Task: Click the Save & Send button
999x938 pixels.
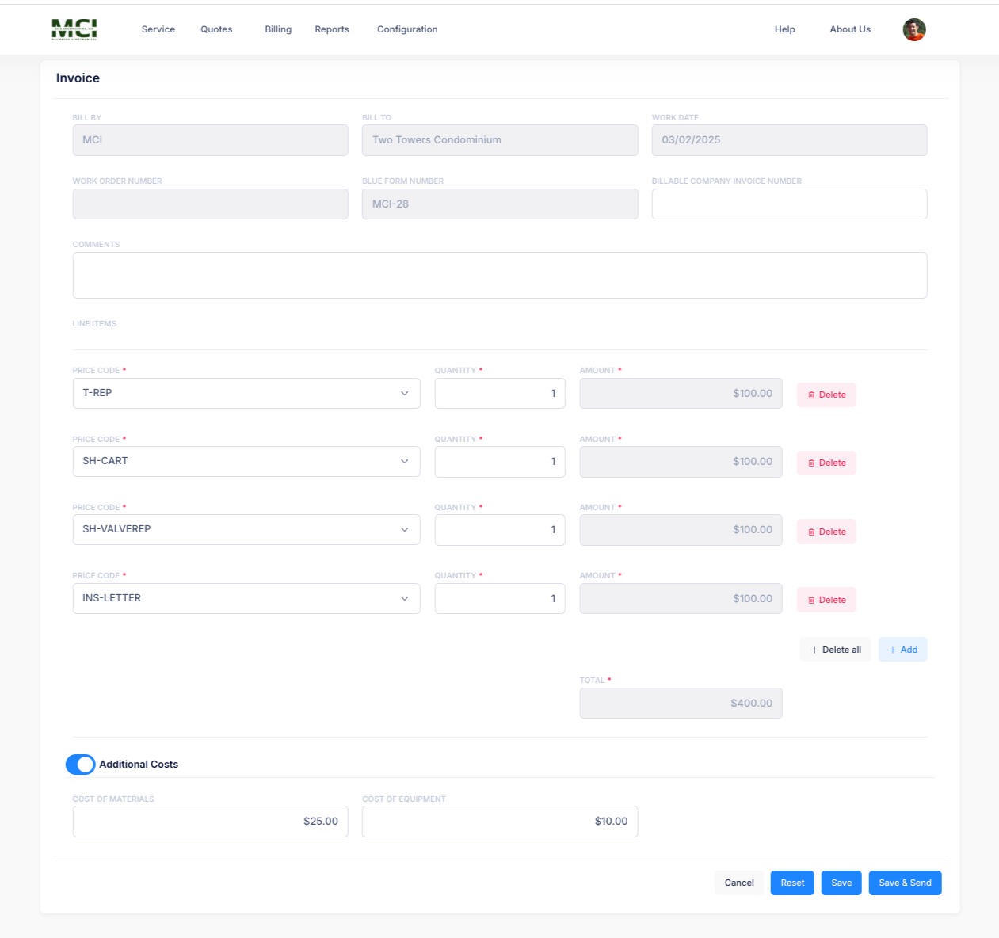Action: click(904, 883)
